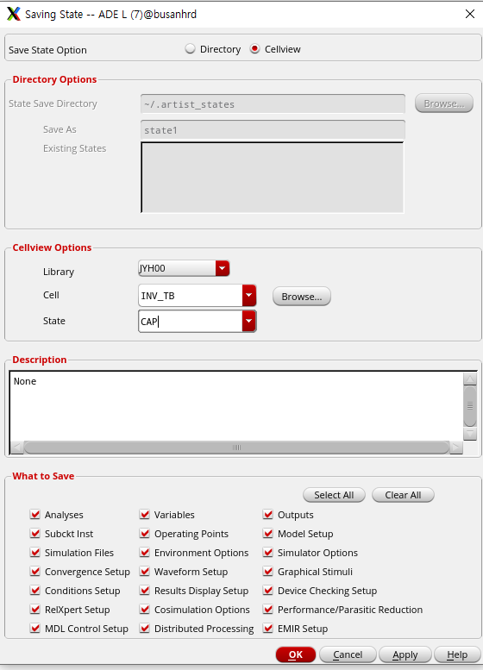The image size is (483, 670).
Task: Toggle the Performance/Parasitic Reduction checkbox
Action: pos(268,610)
